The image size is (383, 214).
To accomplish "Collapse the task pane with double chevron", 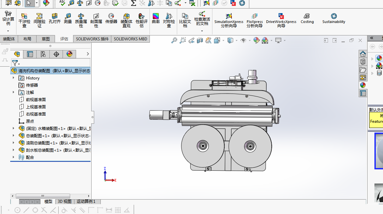I will click(x=371, y=38).
